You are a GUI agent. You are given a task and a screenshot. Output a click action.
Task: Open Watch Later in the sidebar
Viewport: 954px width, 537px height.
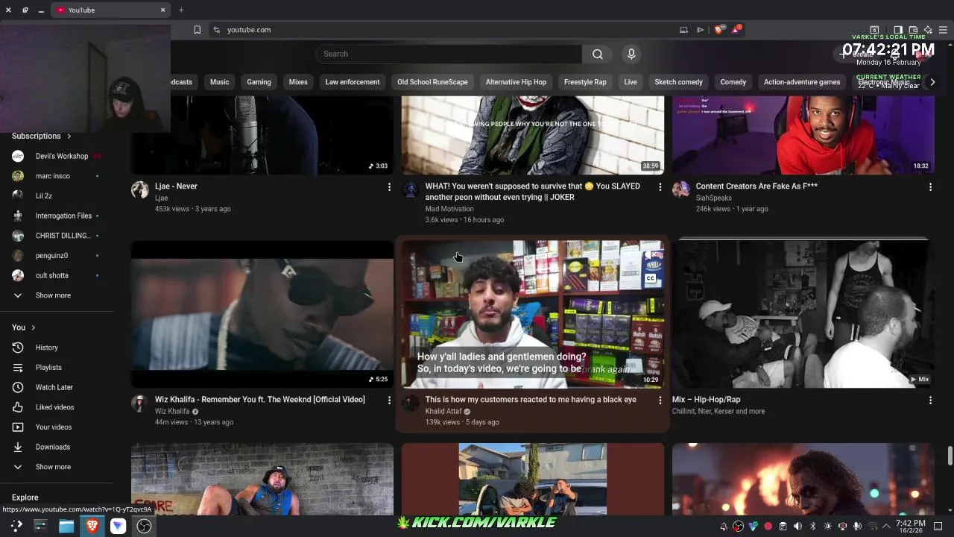54,387
